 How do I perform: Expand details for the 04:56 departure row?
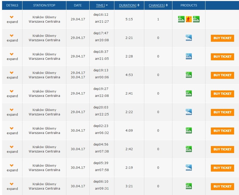tap(12, 149)
